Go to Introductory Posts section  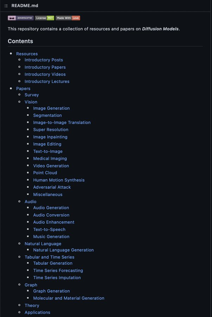coord(44,60)
